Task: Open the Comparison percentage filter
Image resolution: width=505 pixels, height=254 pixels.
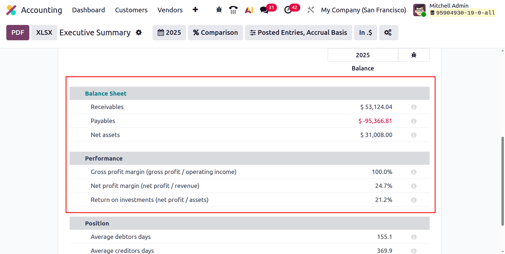Action: (215, 32)
